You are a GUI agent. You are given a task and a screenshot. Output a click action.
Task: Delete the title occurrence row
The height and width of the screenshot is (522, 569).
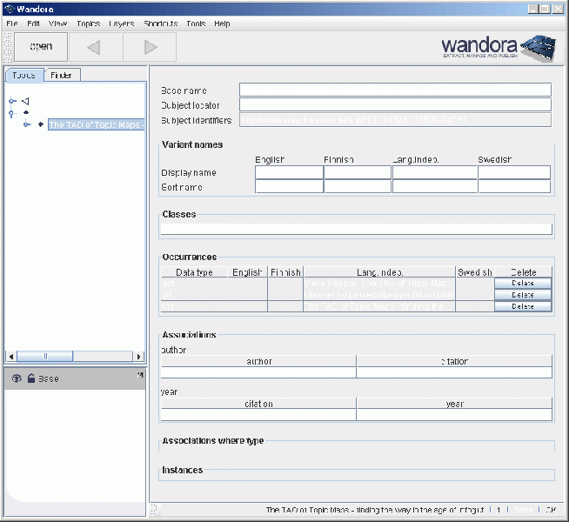pyautogui.click(x=523, y=306)
